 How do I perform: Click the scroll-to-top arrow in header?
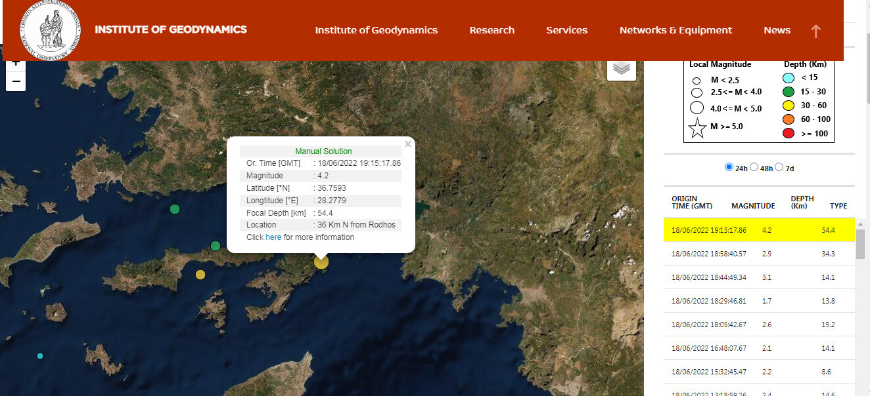tap(815, 31)
